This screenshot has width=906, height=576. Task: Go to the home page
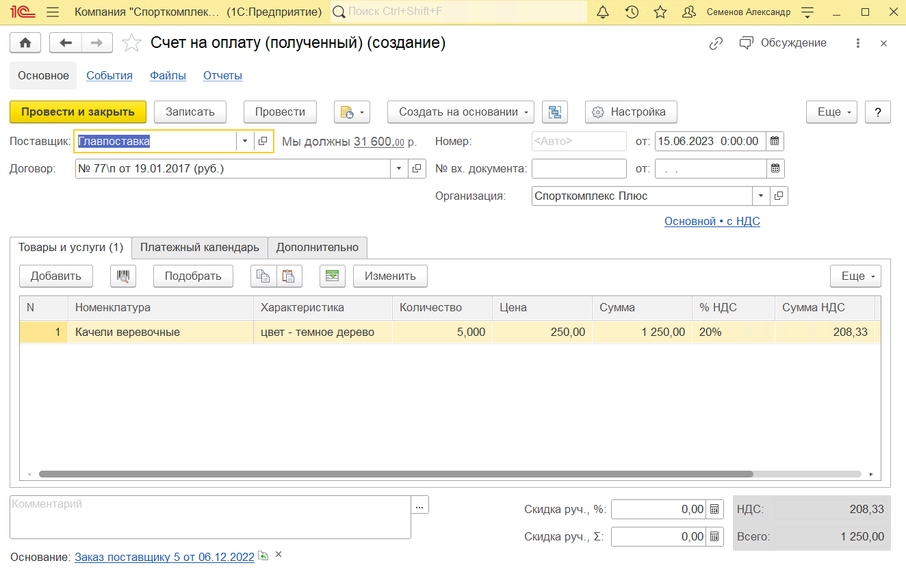click(x=25, y=42)
